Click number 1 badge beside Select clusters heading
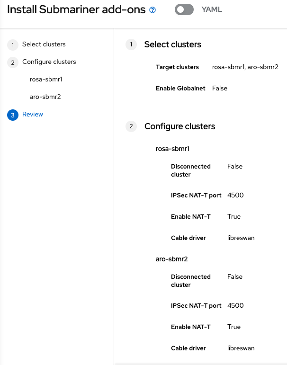Screen dimensions: 287x365 tap(131, 45)
